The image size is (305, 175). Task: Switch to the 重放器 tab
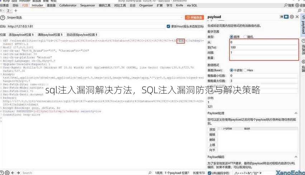(x=51, y=5)
